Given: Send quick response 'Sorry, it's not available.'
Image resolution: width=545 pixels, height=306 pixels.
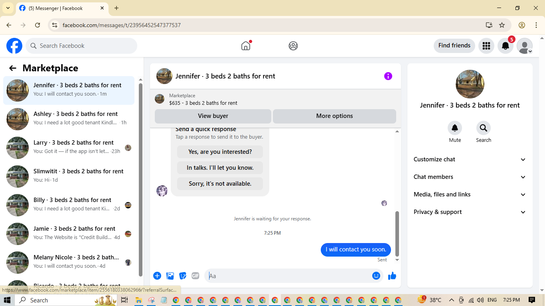Looking at the screenshot, I should [x=220, y=184].
